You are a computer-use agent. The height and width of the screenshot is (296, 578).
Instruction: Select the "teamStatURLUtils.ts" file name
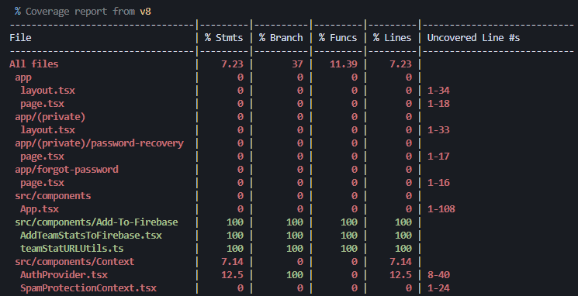click(x=72, y=249)
